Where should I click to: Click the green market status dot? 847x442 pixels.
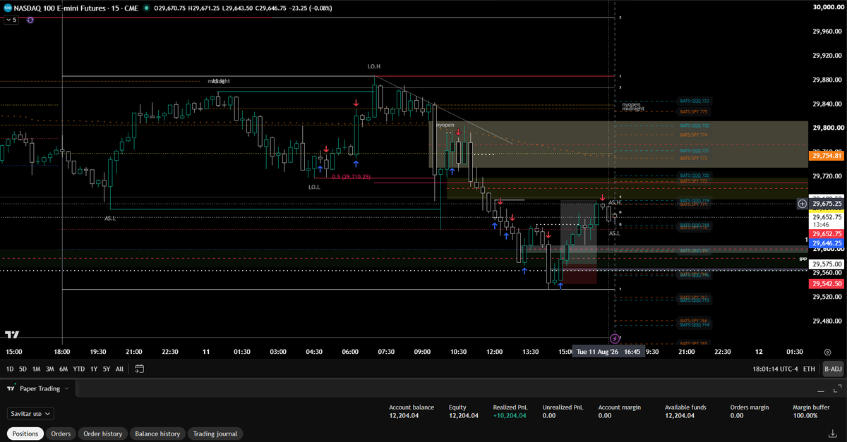(146, 8)
